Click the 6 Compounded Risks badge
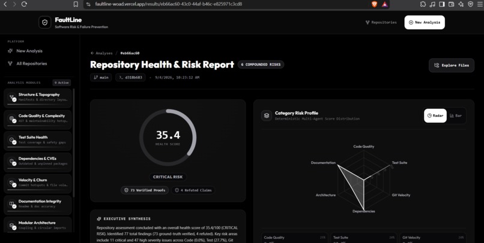The height and width of the screenshot is (243, 484). coord(261,65)
